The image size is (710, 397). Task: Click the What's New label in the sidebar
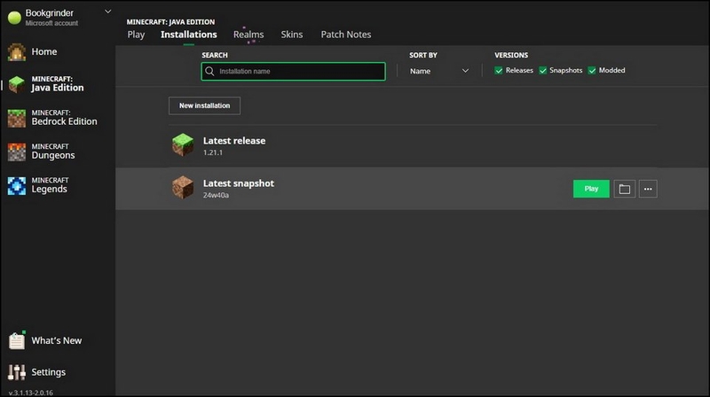(57, 340)
